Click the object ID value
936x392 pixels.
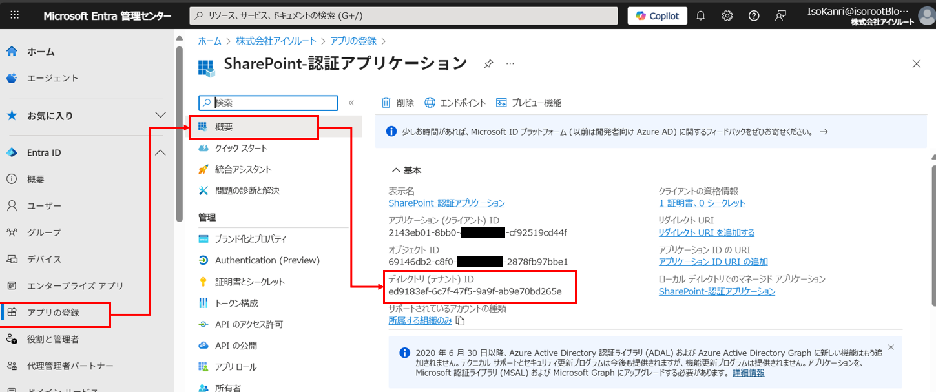tap(478, 262)
